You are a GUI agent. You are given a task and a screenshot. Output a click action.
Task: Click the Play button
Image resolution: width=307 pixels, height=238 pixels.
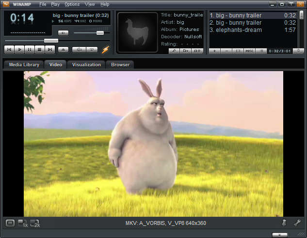click(x=19, y=50)
